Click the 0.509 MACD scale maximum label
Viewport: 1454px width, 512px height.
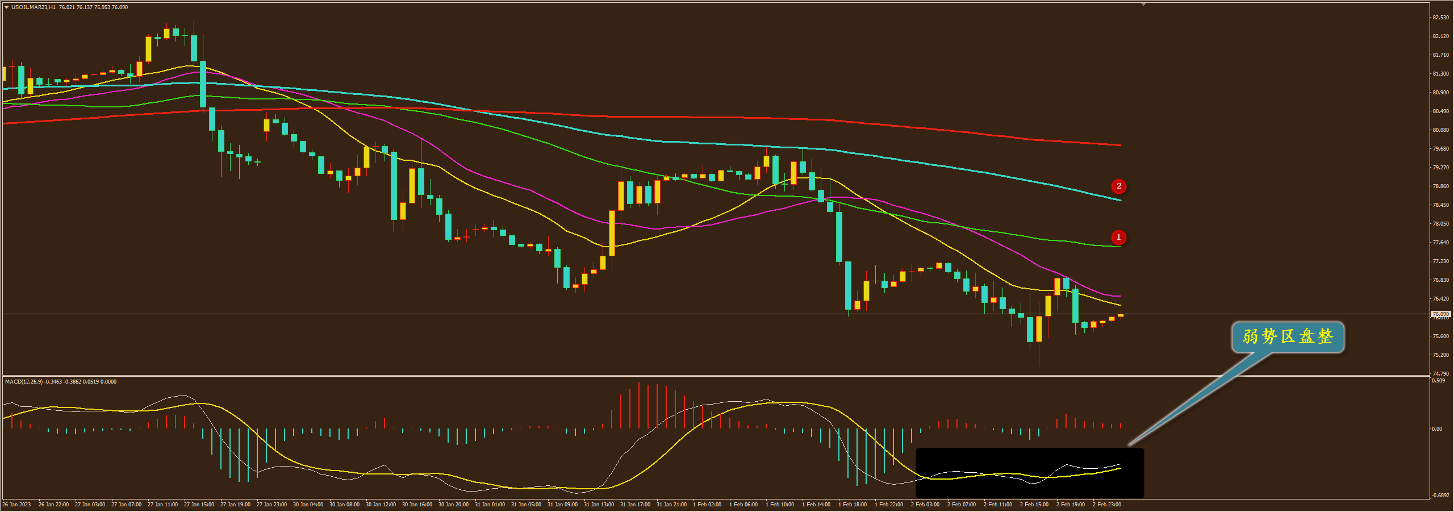coord(1438,381)
